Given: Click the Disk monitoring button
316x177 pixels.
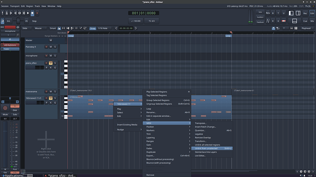Looking at the screenshot, I should [15, 110].
